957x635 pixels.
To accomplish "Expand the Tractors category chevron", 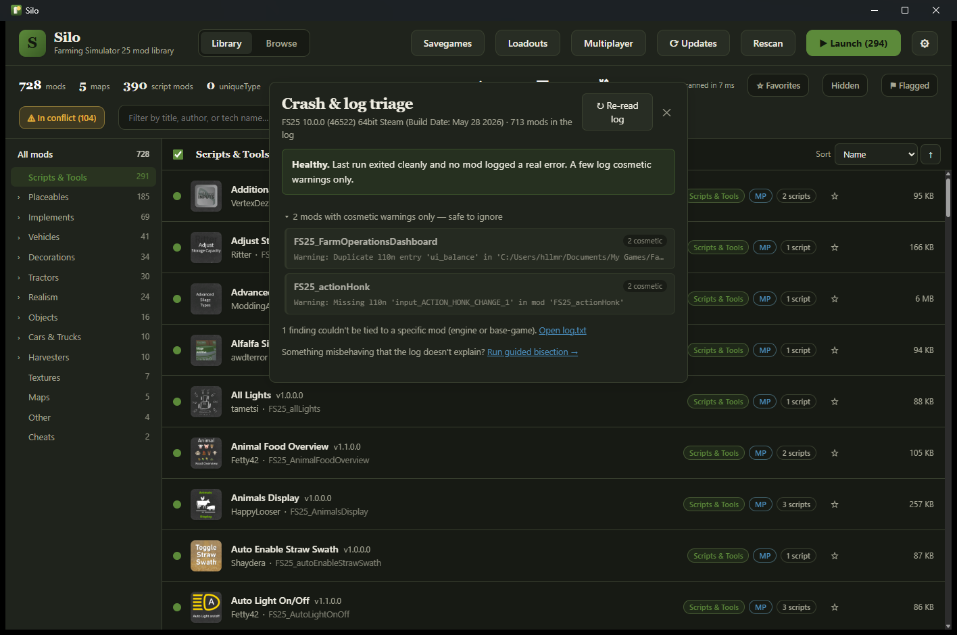I will click(19, 278).
